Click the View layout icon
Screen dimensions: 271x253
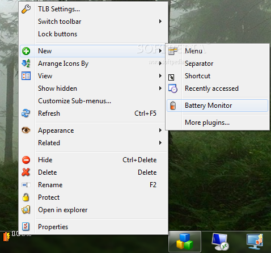tap(26, 76)
